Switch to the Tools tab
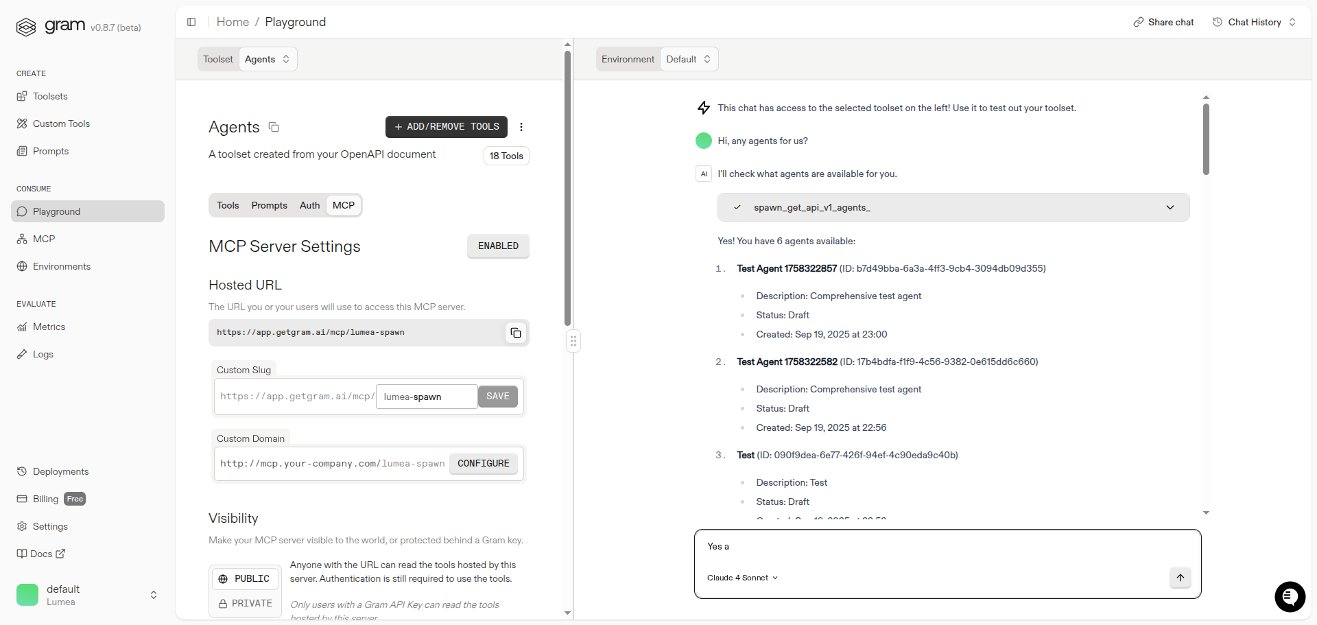1317x625 pixels. click(x=228, y=205)
